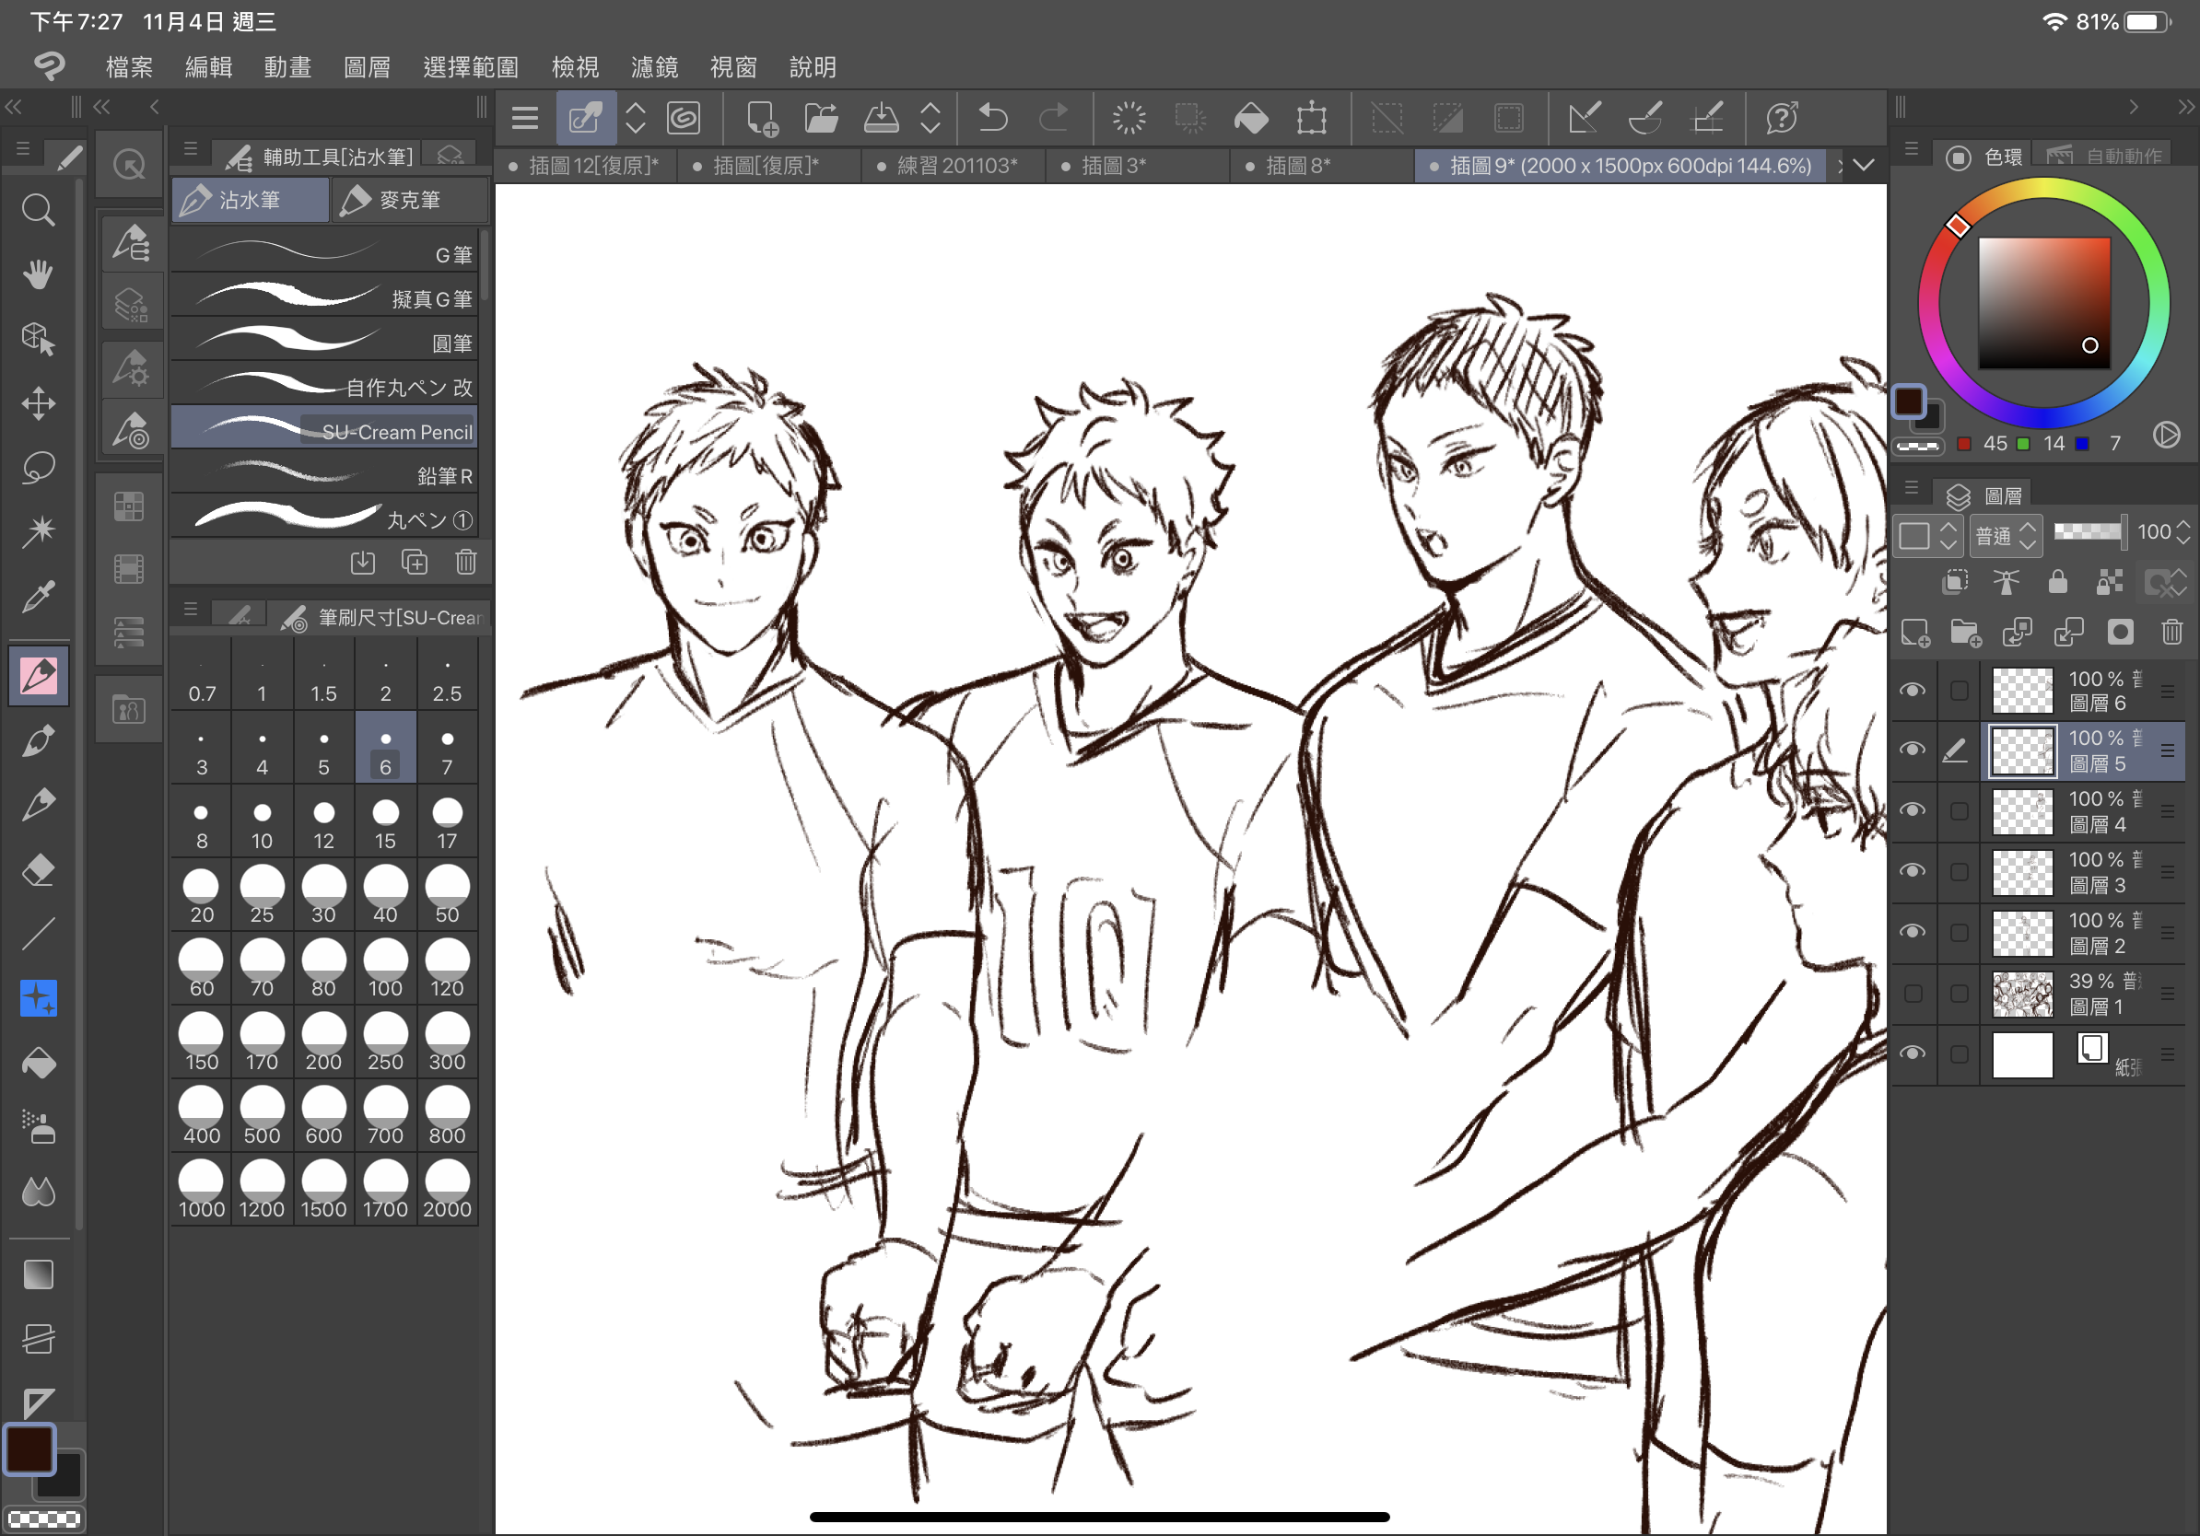
Task: Click the Undo arrow in command bar
Action: (993, 118)
